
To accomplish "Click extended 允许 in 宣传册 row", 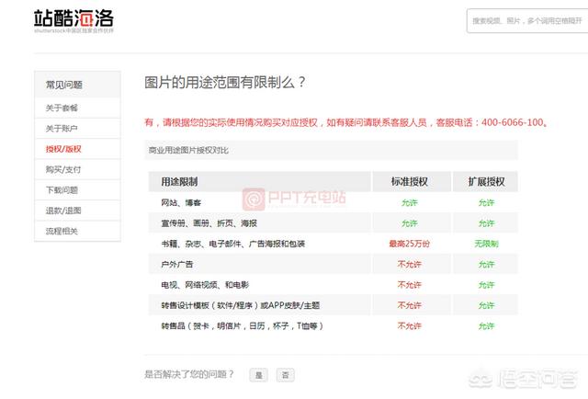I will 486,223.
